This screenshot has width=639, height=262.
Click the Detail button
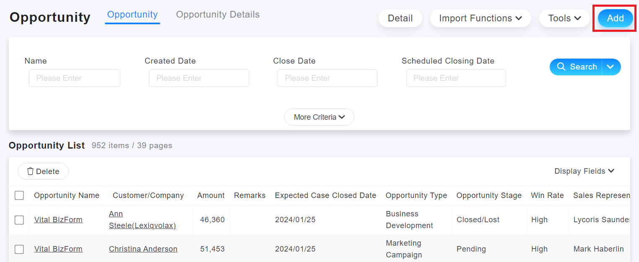coord(400,18)
